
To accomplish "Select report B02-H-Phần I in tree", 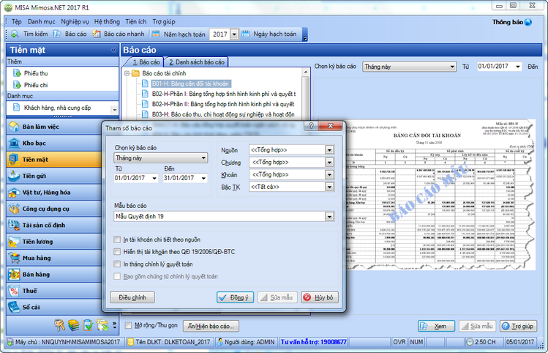I will 224,94.
